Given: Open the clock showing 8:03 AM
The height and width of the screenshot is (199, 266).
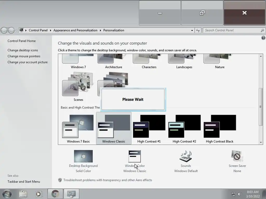Looking at the screenshot, I should point(253,194).
